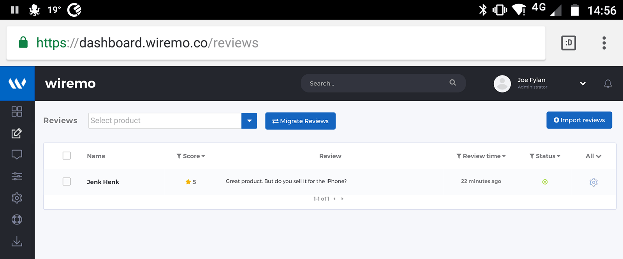Open the sliders customization icon in sidebar
The image size is (623, 259).
click(17, 176)
